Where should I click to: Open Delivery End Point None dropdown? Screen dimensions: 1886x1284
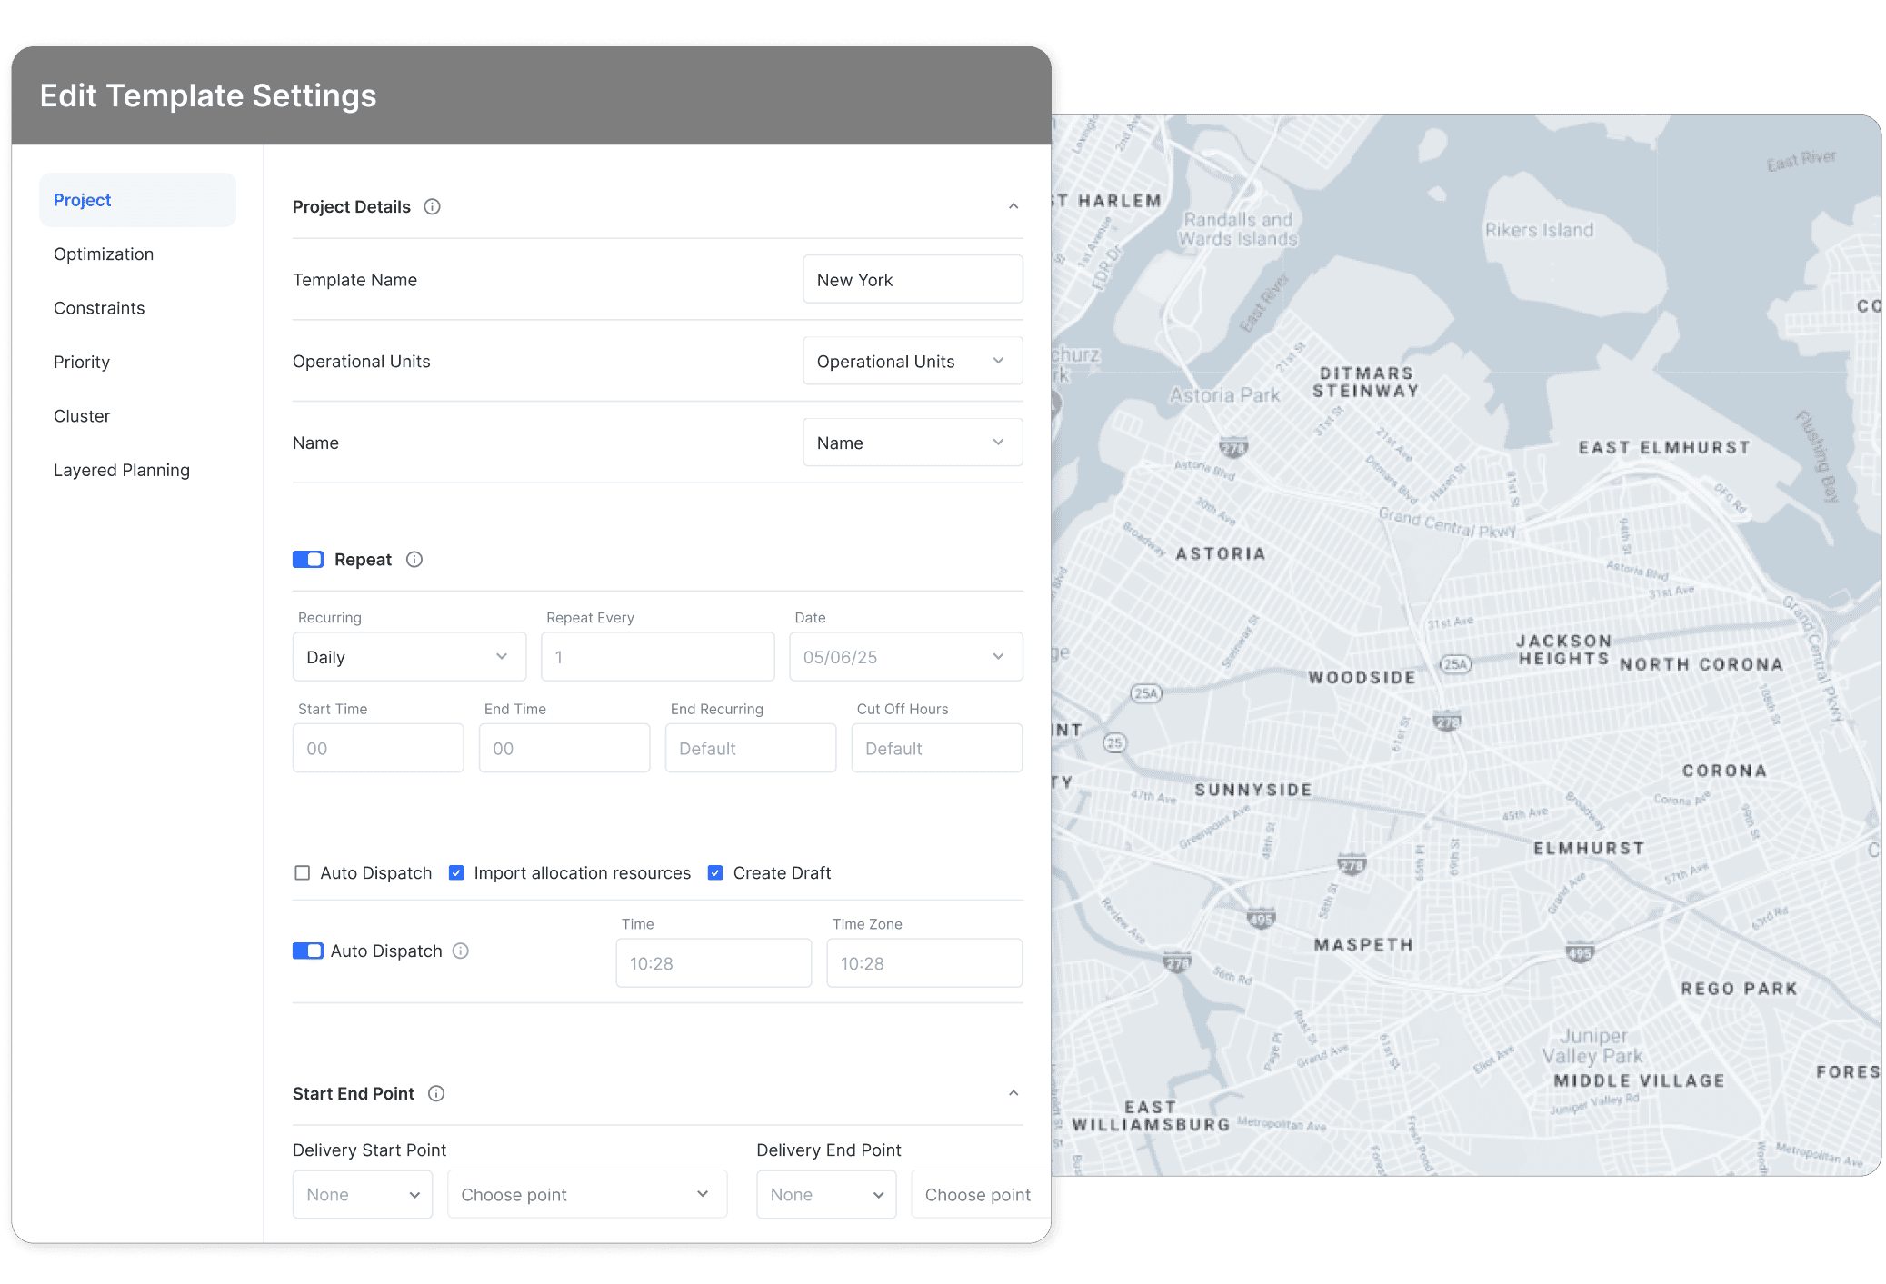[826, 1194]
